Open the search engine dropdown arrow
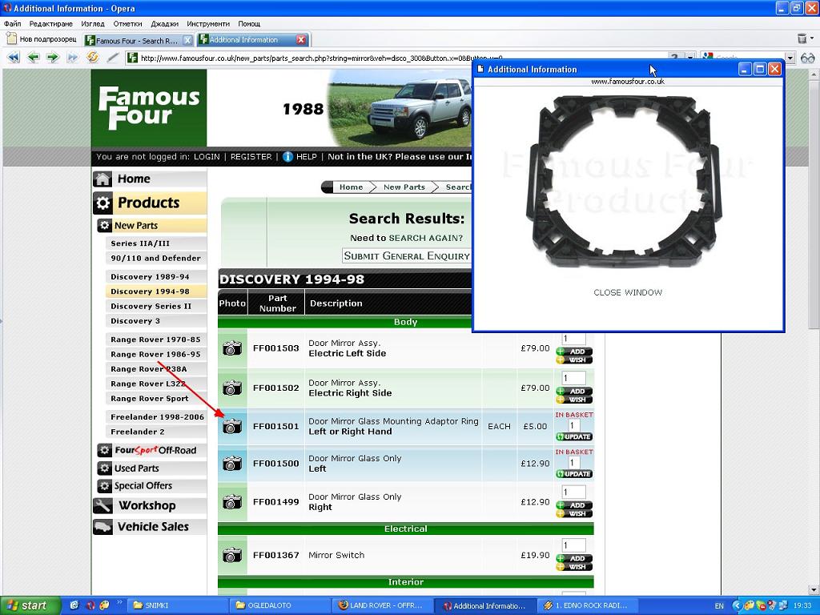 point(790,58)
